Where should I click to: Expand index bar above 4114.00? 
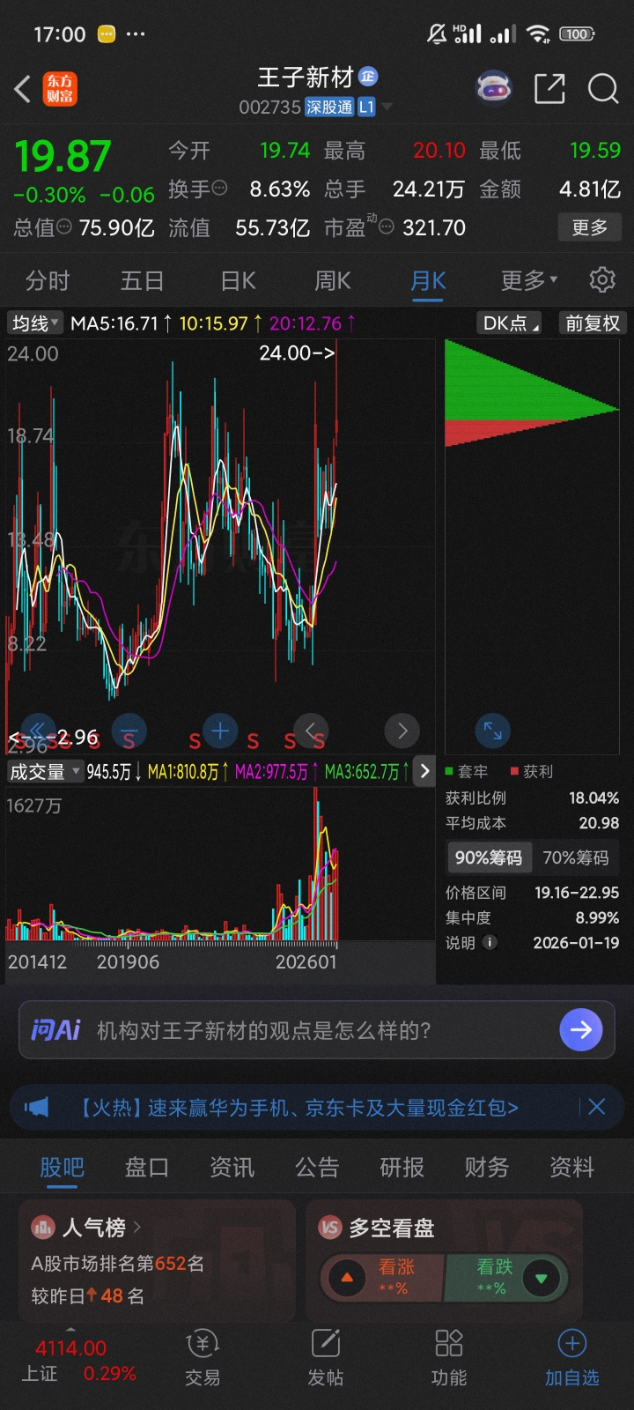point(70,1329)
